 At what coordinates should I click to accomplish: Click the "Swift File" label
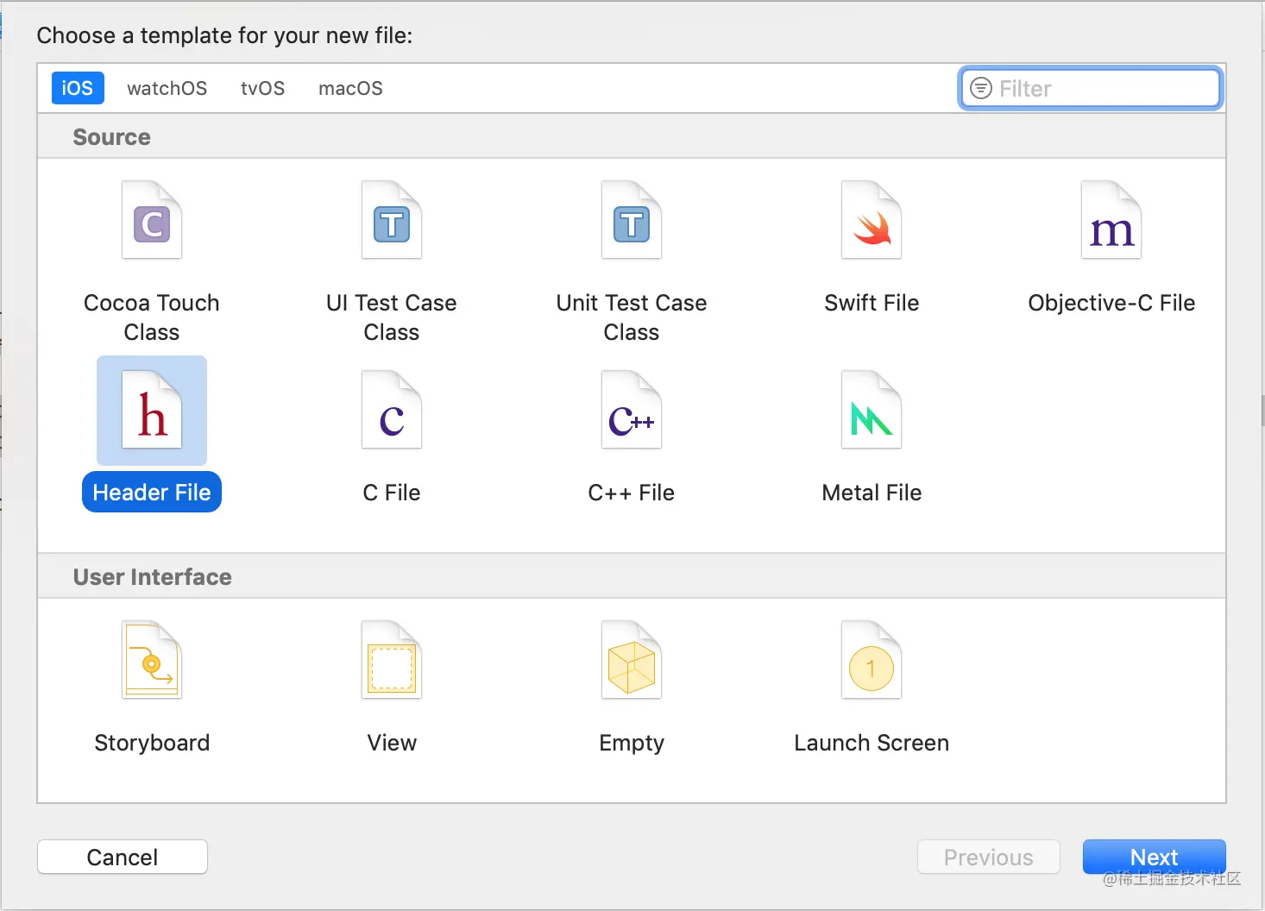pyautogui.click(x=872, y=303)
